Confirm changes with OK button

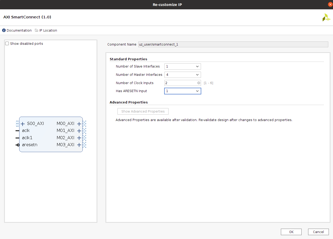(291, 232)
